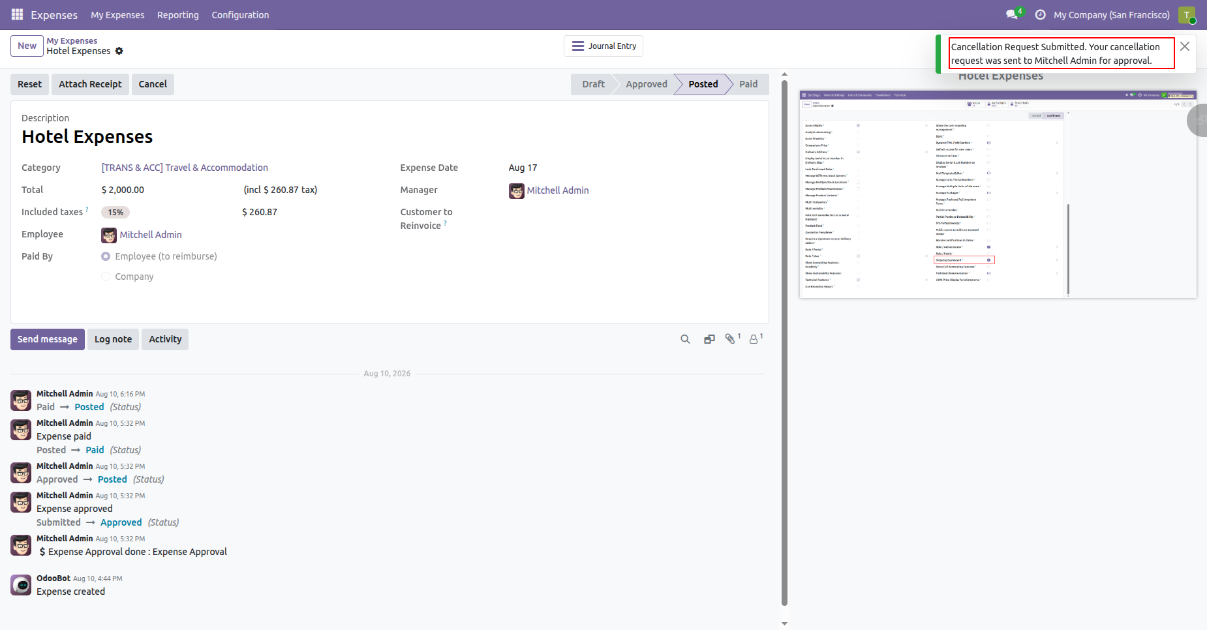Click the Customer to Reinvoice help mark
Screen dimensions: 1207x630
click(445, 223)
